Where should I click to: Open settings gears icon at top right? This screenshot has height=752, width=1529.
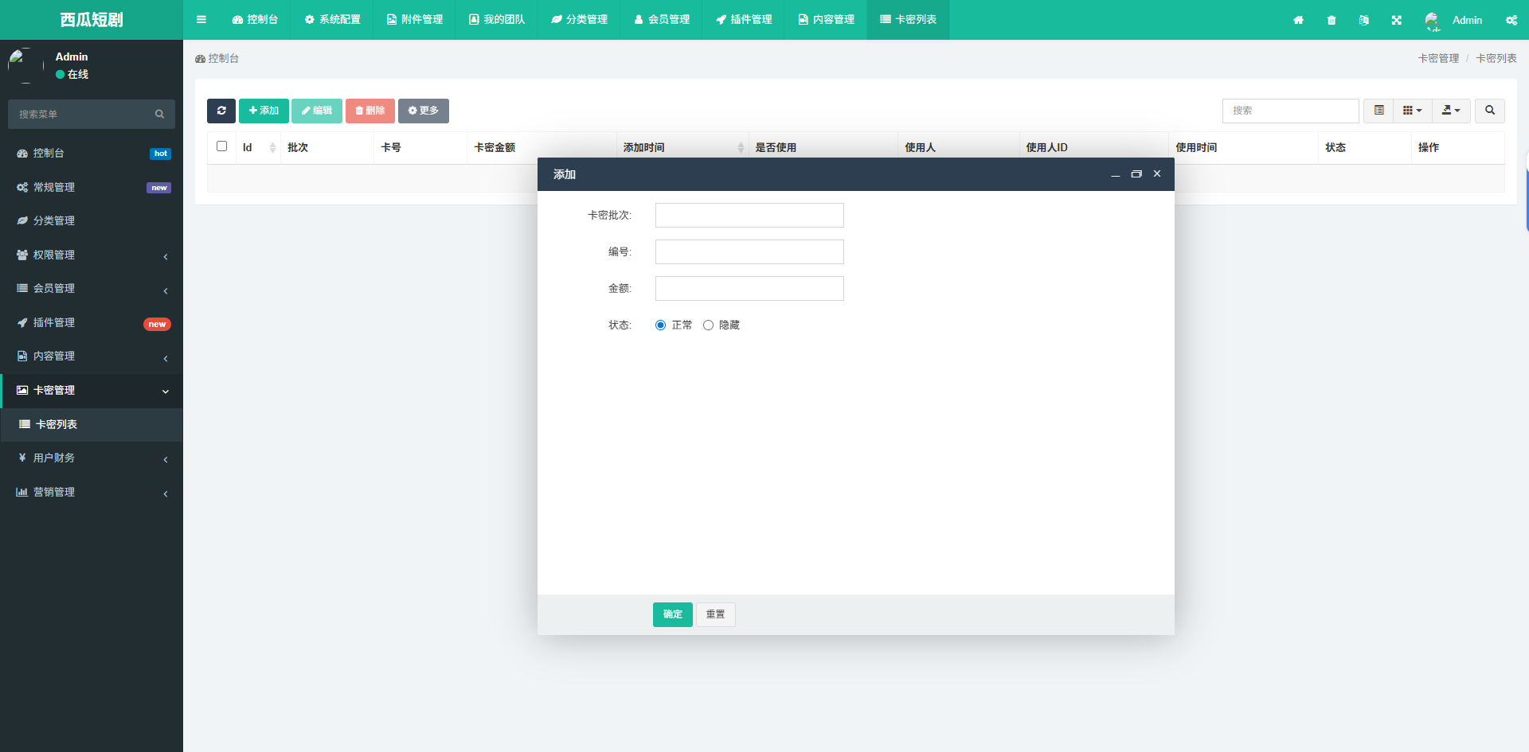(x=1511, y=20)
